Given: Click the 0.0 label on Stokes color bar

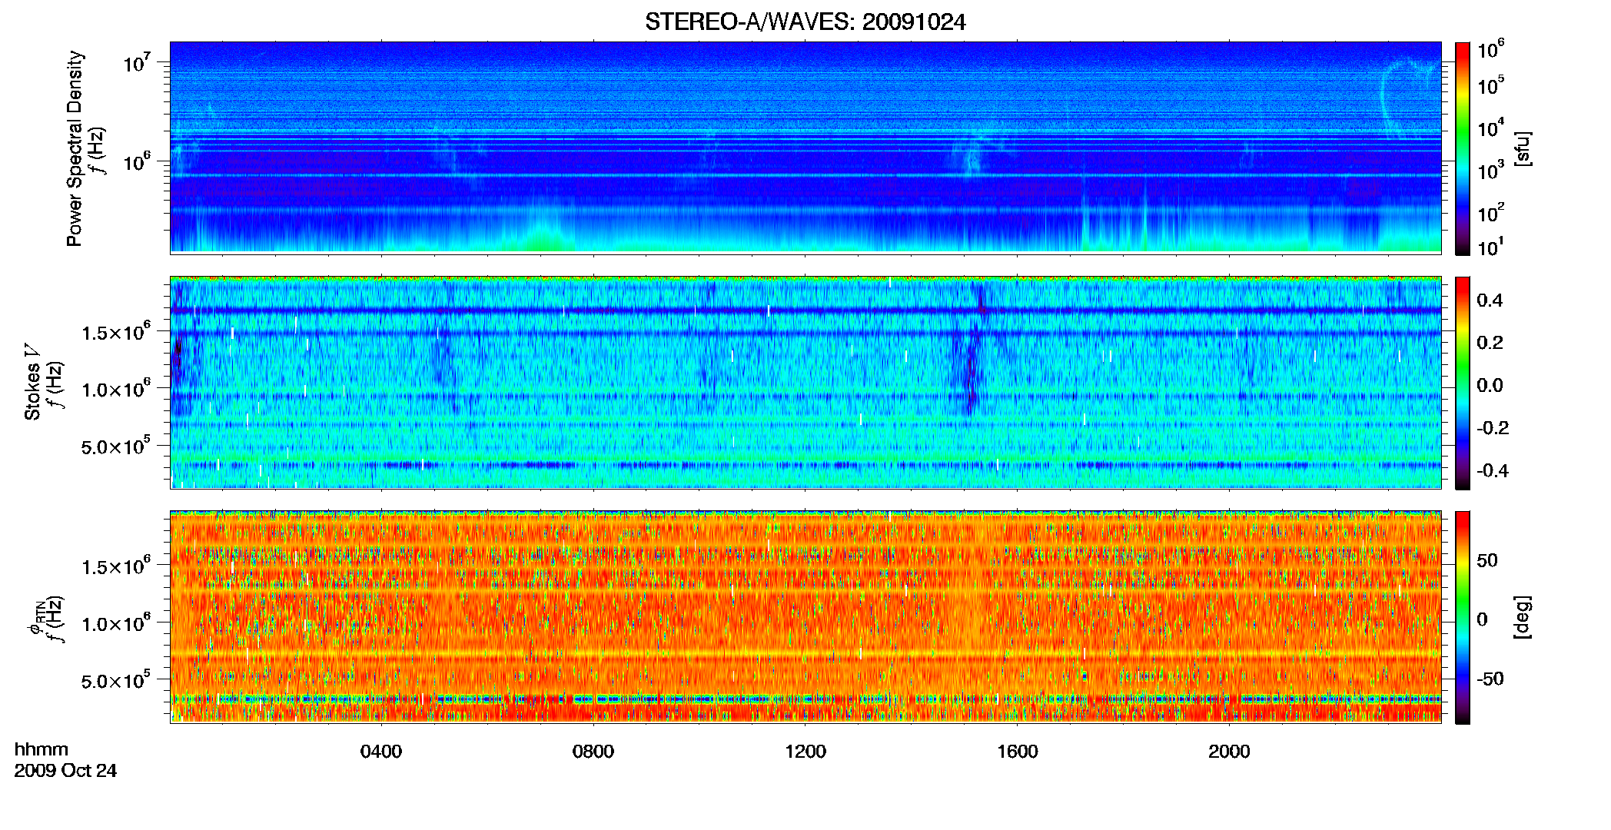Looking at the screenshot, I should click(x=1490, y=385).
